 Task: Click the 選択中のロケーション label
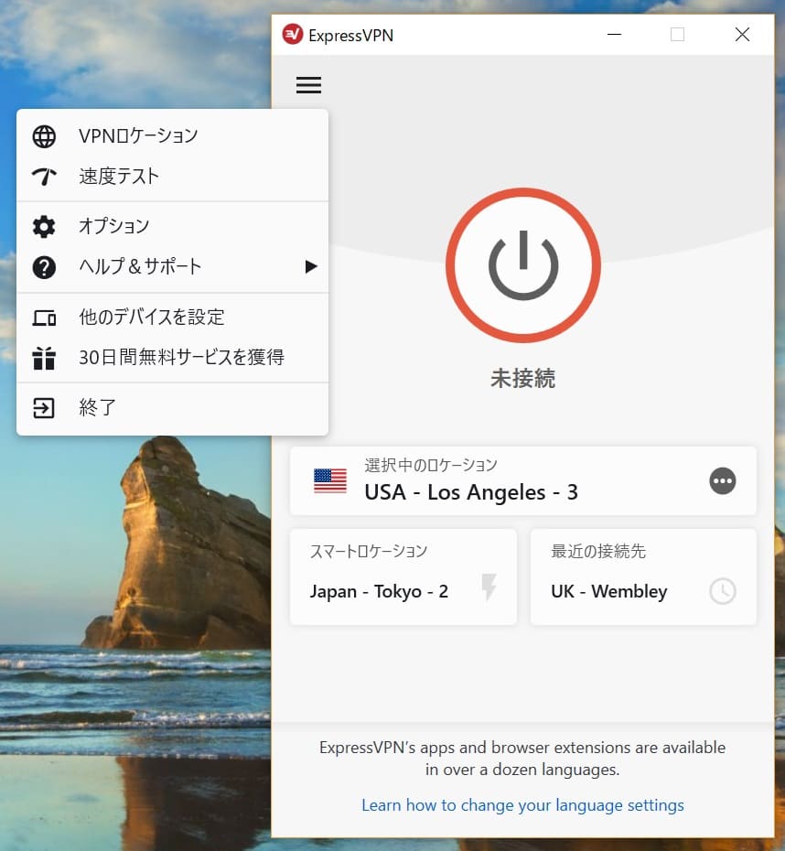coord(431,465)
